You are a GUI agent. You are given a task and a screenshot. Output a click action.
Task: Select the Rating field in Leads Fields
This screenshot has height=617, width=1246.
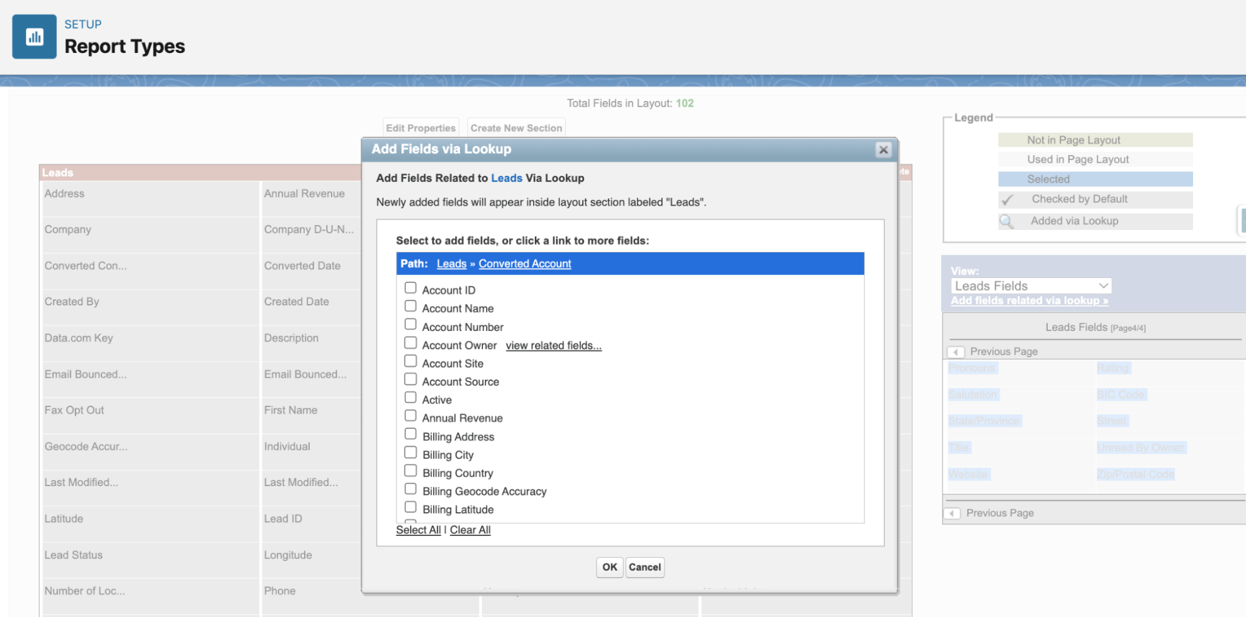[1113, 368]
